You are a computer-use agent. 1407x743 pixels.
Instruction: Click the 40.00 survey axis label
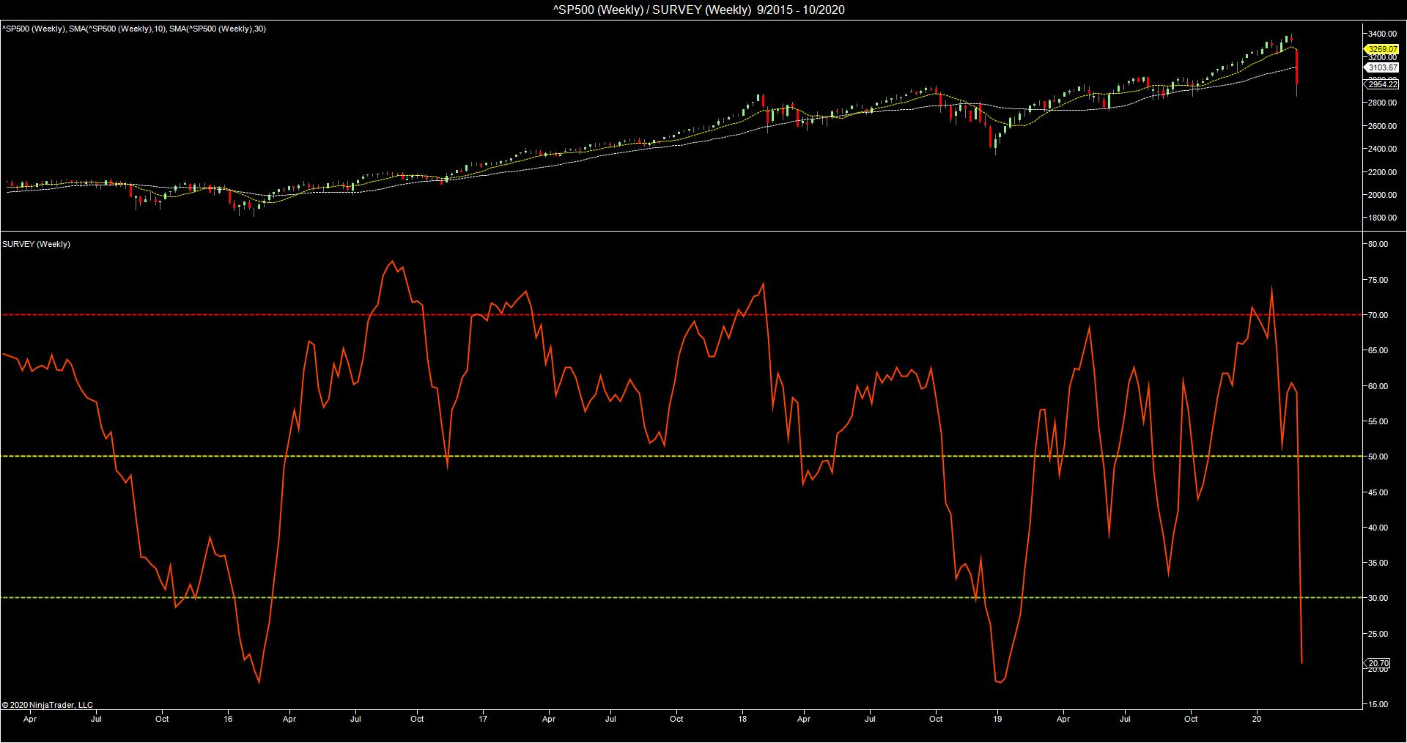[x=1378, y=528]
